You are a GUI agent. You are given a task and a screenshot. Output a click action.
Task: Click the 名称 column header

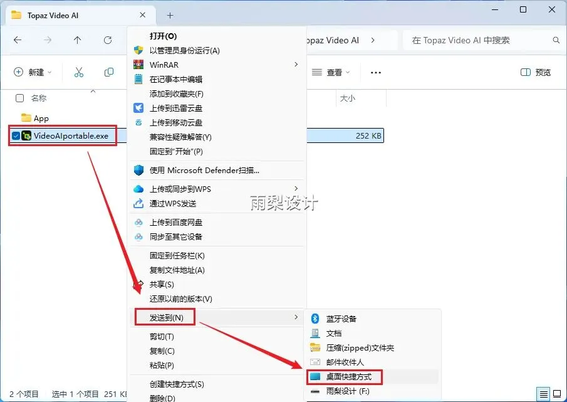point(39,98)
